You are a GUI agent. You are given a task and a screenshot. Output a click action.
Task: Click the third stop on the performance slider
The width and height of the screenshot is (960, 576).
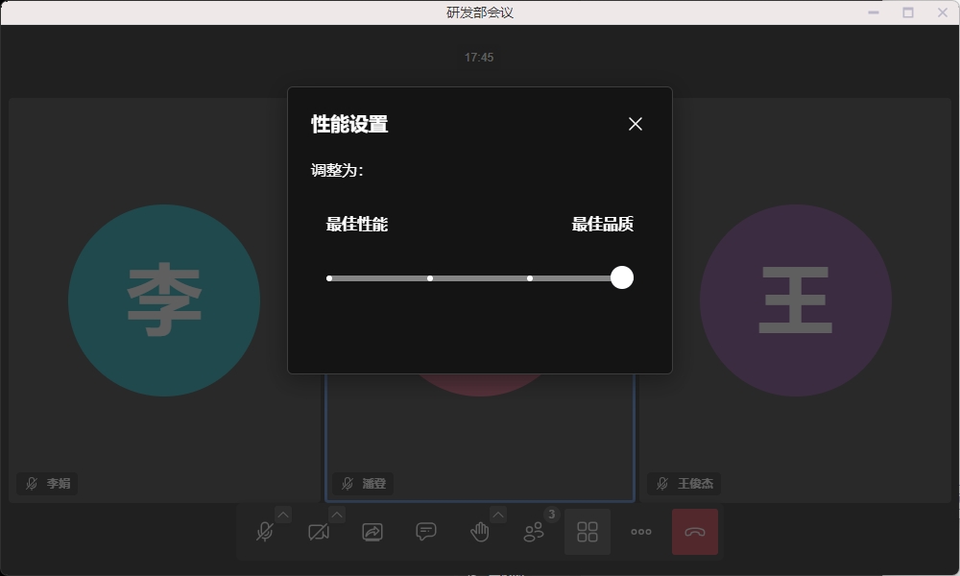[x=530, y=278]
